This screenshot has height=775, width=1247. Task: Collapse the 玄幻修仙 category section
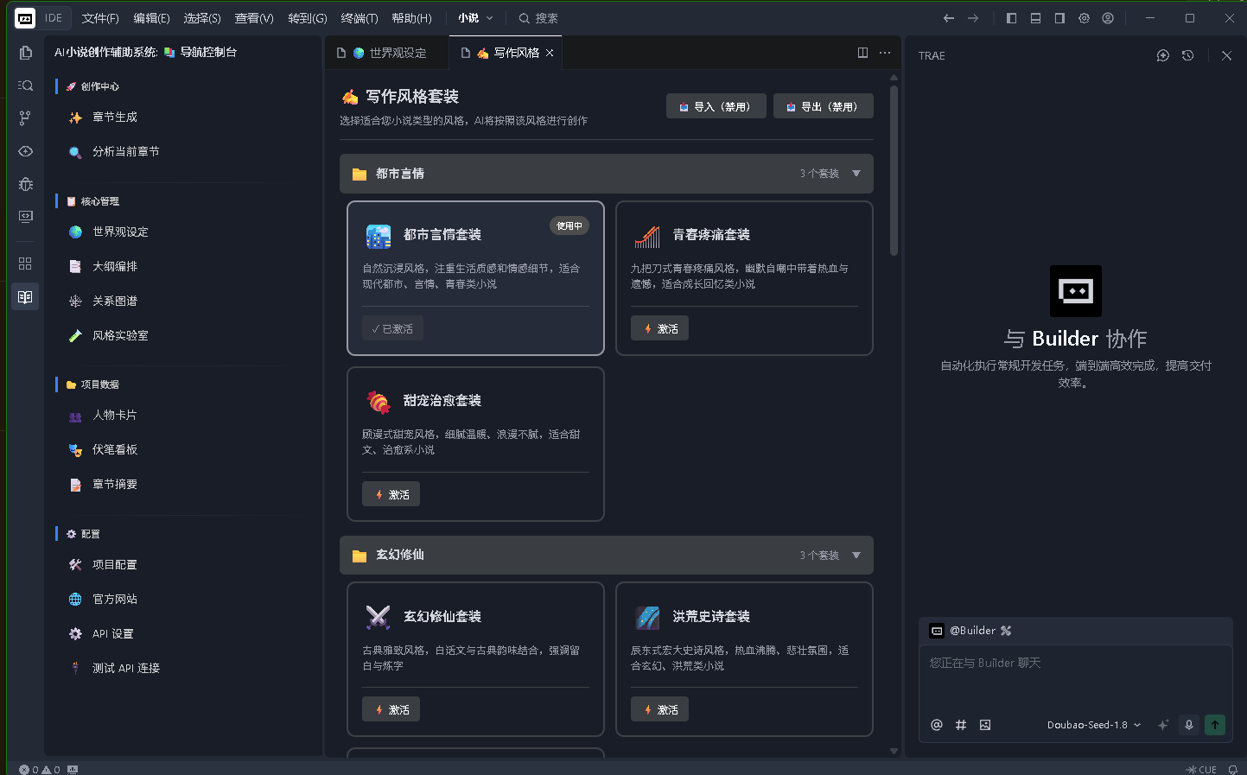[856, 555]
